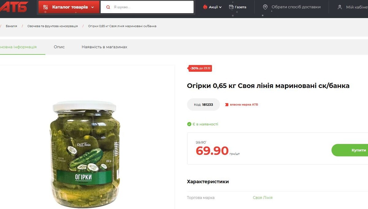Click the catalog grid icon
Image resolution: width=368 pixels, height=209 pixels.
click(45, 7)
